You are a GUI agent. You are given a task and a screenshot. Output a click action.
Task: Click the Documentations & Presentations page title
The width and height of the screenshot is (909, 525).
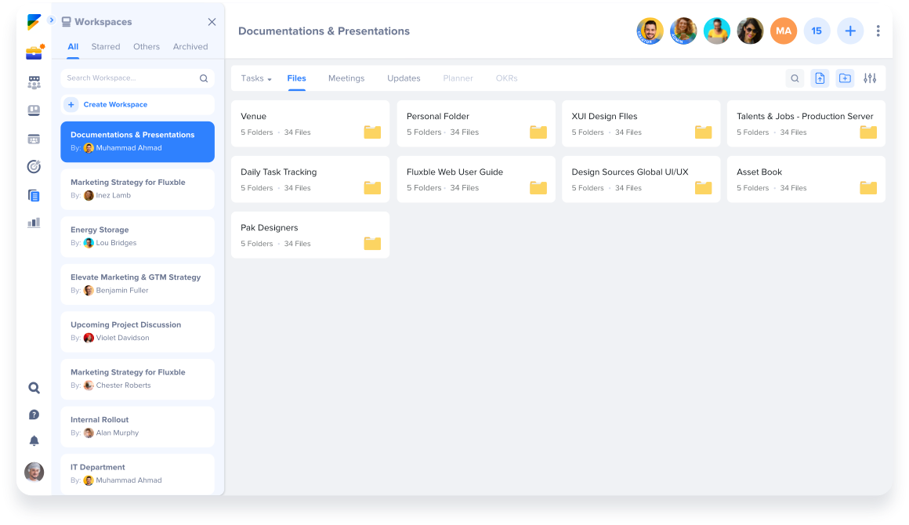tap(324, 31)
